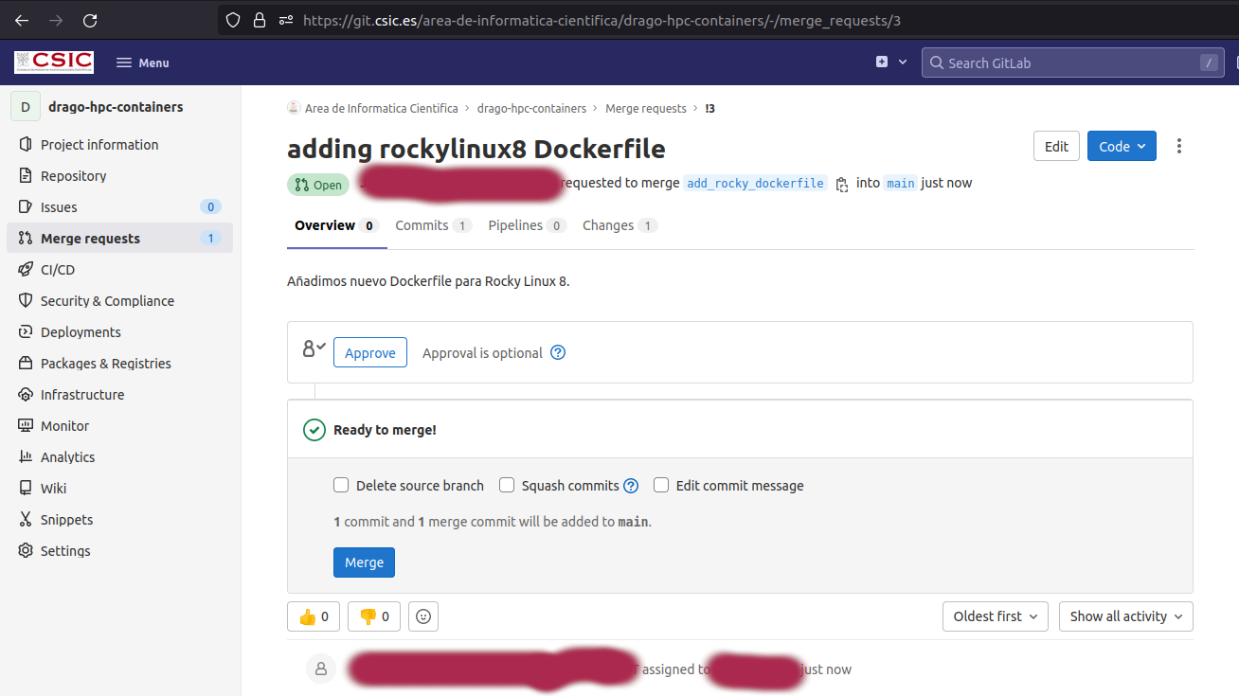This screenshot has width=1239, height=696.
Task: Click the Open merge request status badge
Action: coord(318,185)
